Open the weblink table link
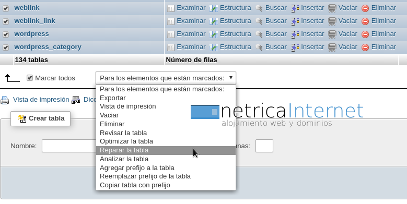The image size is (407, 204). point(27,7)
